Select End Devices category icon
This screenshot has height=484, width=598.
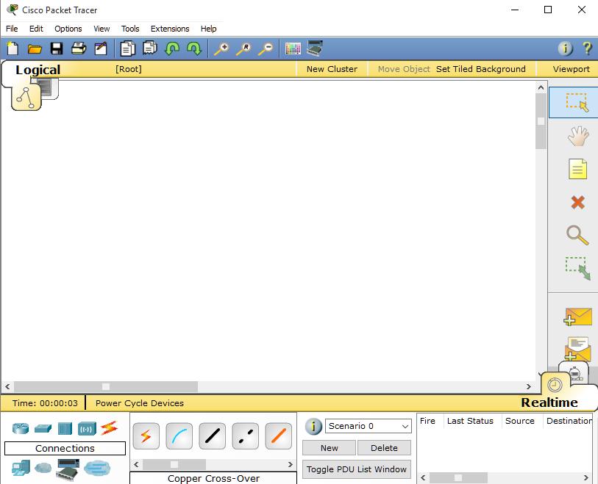click(21, 468)
